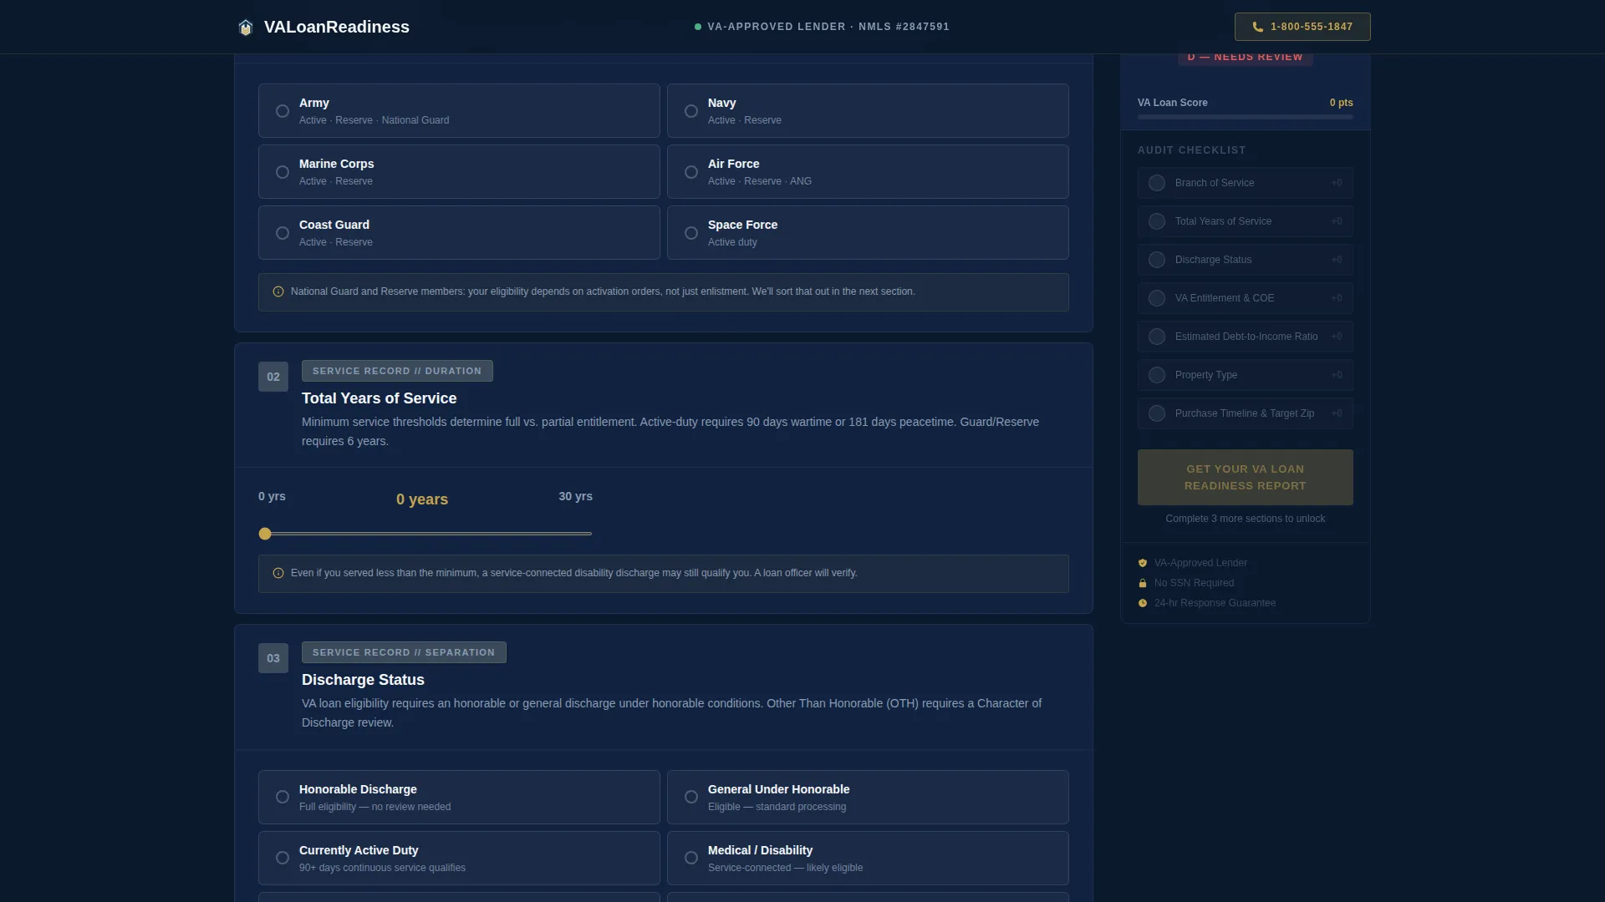Click Discharge Status checklist item
The height and width of the screenshot is (902, 1605).
tap(1245, 261)
